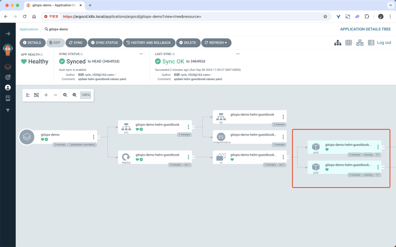The image size is (396, 247).
Task: Click the Argo CD octopus logo
Action: tap(8, 50)
